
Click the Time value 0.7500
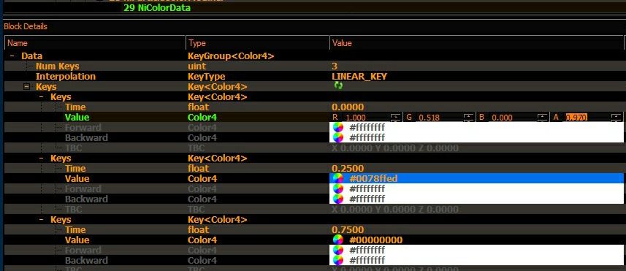coord(348,229)
